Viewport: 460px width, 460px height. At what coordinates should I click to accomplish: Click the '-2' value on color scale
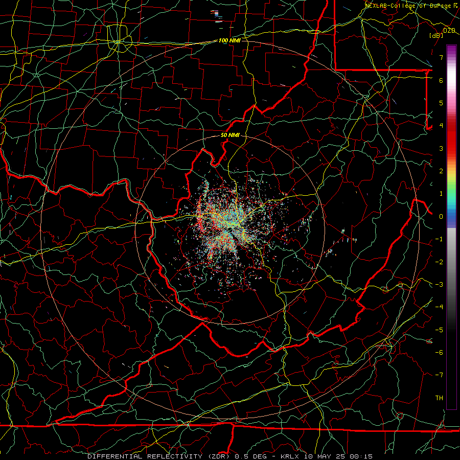[439, 262]
